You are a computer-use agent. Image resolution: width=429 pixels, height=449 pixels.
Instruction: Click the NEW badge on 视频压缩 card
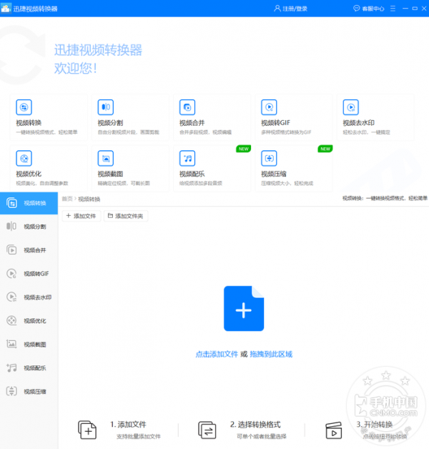click(x=325, y=149)
